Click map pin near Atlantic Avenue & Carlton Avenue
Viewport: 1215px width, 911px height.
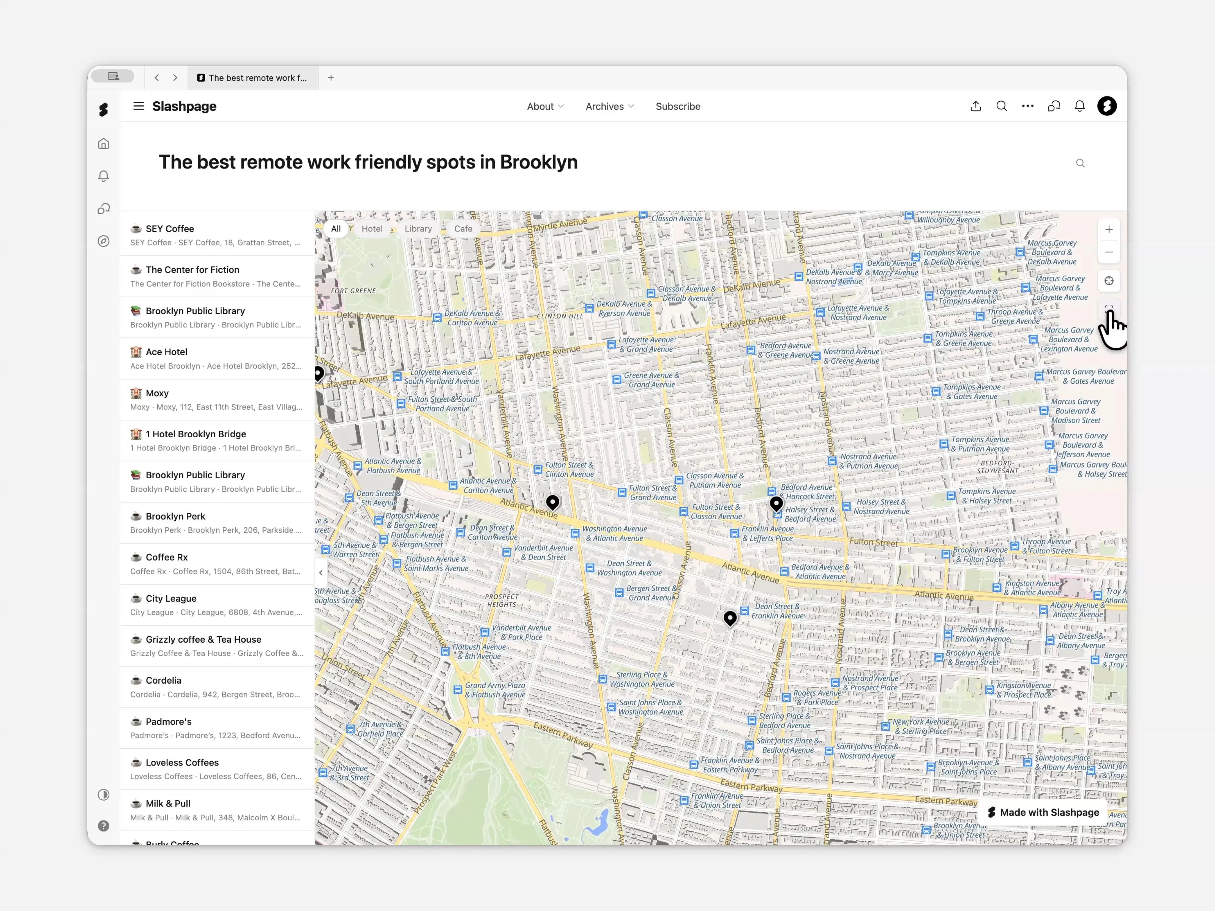pyautogui.click(x=552, y=502)
